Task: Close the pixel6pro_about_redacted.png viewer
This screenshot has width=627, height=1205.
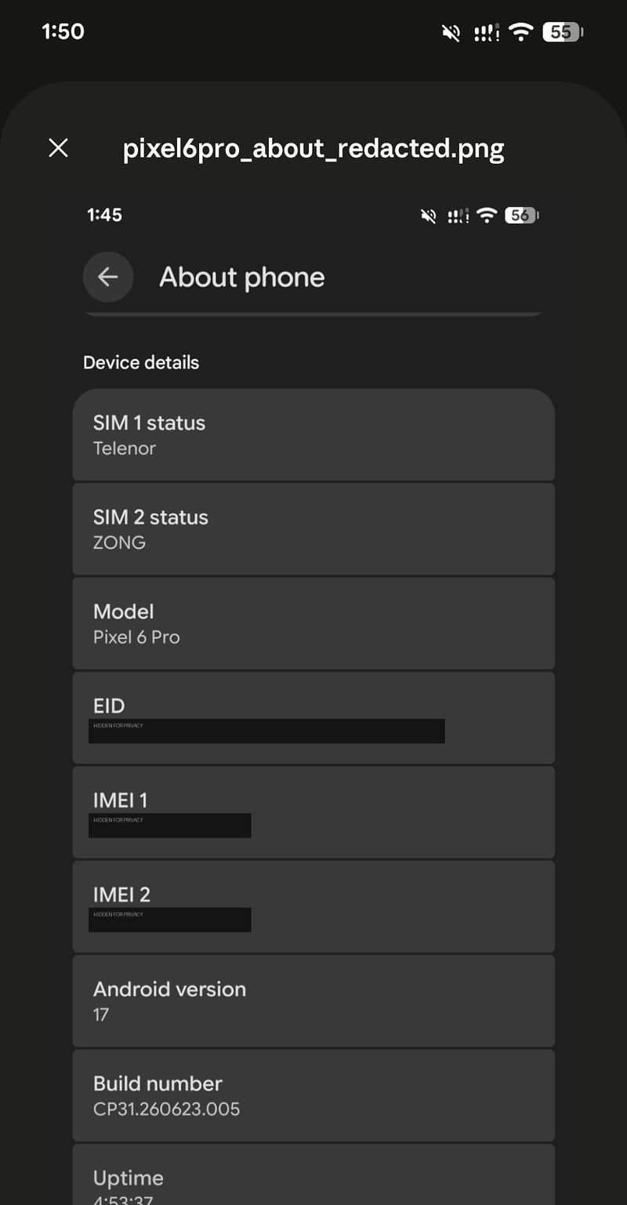Action: (59, 147)
